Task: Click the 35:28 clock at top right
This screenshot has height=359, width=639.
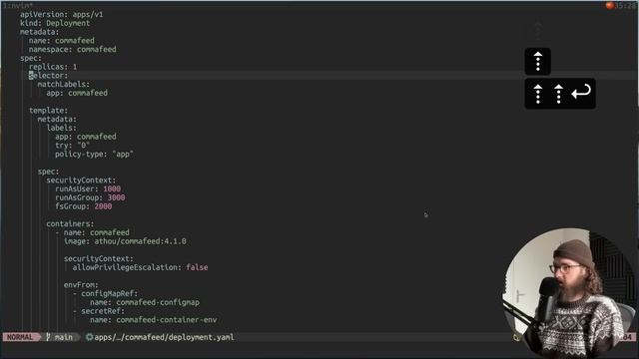Action: (x=625, y=5)
